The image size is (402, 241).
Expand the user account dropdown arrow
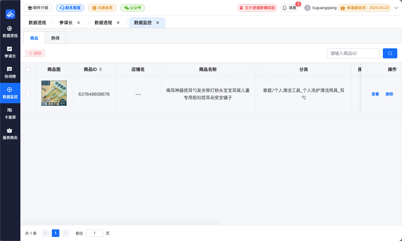coord(396,8)
